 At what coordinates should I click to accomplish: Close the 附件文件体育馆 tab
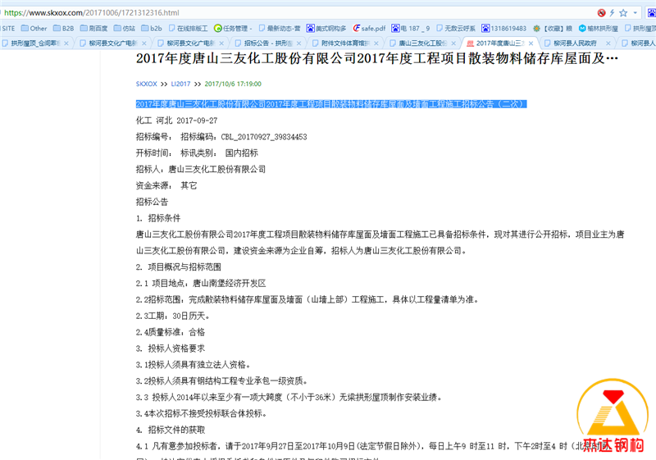[x=376, y=43]
